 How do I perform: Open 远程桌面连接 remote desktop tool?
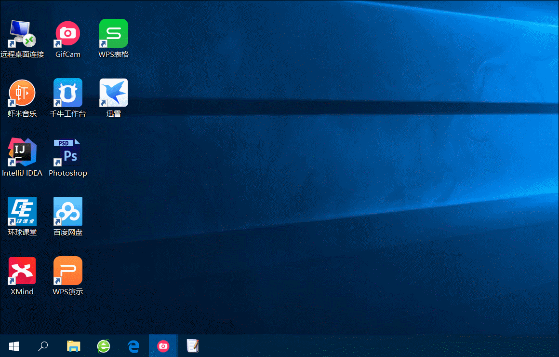click(22, 33)
